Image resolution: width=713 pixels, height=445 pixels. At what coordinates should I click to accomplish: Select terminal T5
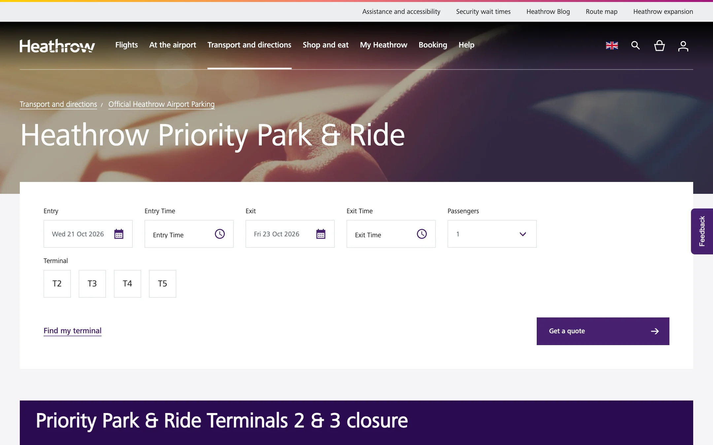162,284
